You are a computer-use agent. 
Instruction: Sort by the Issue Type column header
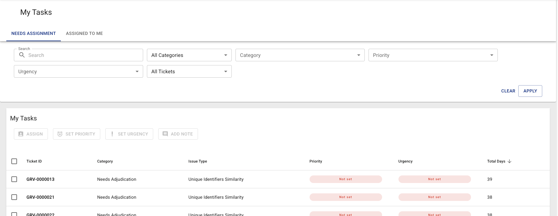[x=198, y=161]
